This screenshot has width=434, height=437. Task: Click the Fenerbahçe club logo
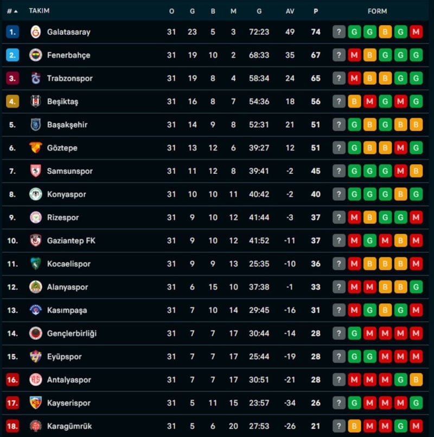click(x=36, y=55)
